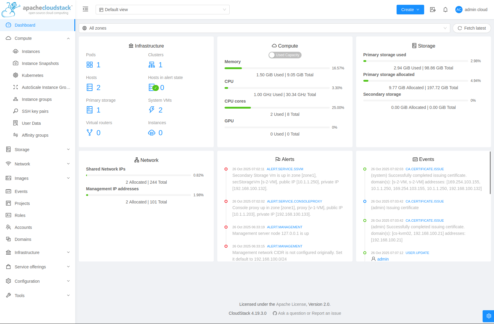494x324 pixels.
Task: Toggle the Used Capacity switch in Compute panel
Action: click(285, 55)
